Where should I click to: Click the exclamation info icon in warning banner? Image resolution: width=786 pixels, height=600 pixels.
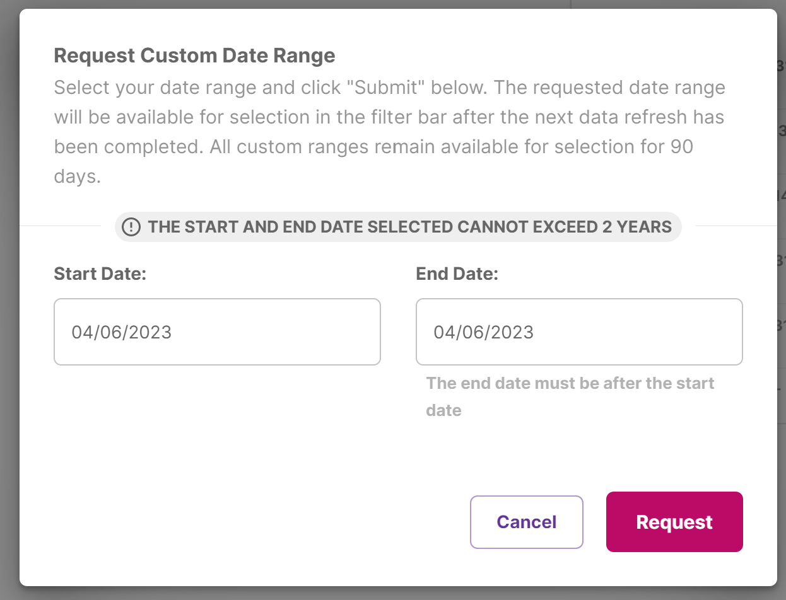131,227
